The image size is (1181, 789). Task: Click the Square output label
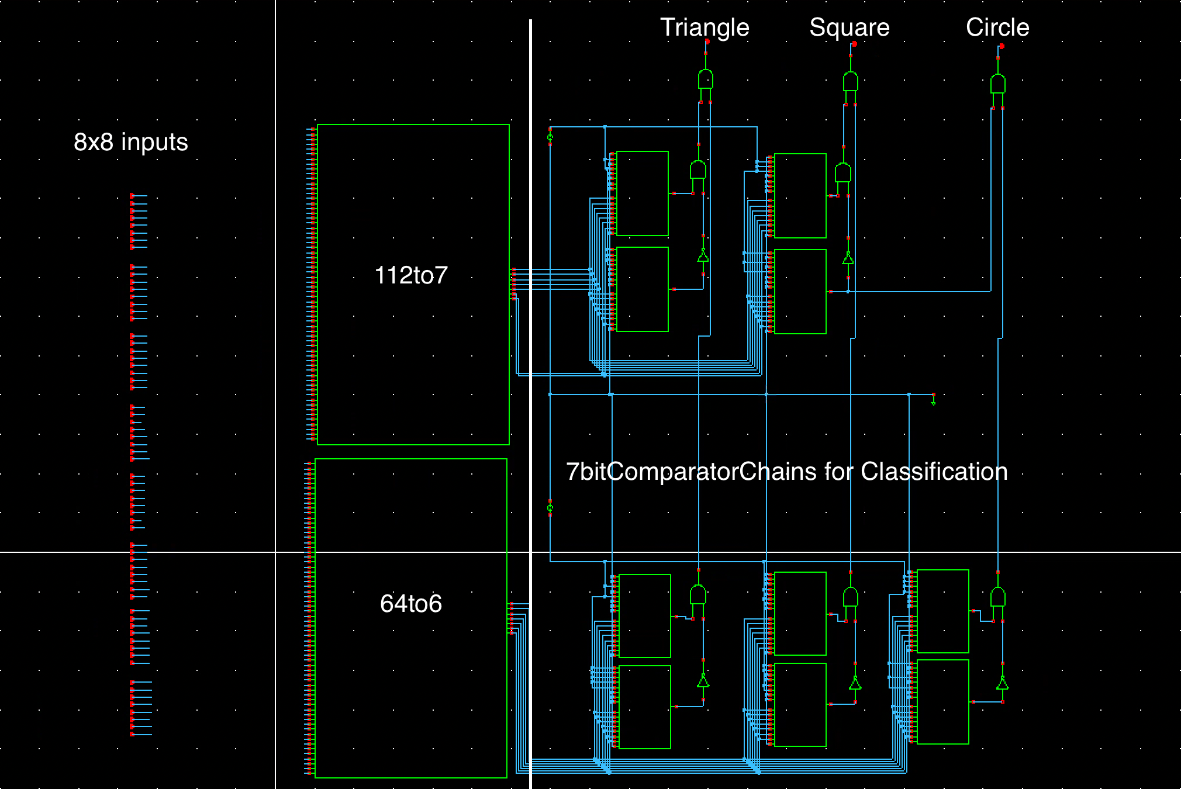[849, 27]
